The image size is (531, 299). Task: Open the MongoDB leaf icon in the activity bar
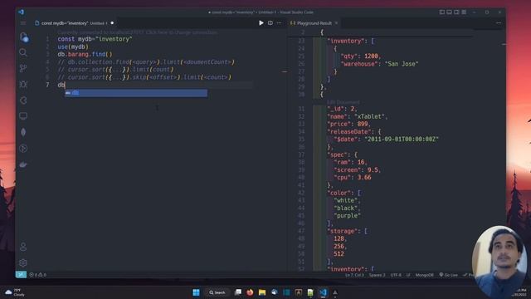coord(23,132)
